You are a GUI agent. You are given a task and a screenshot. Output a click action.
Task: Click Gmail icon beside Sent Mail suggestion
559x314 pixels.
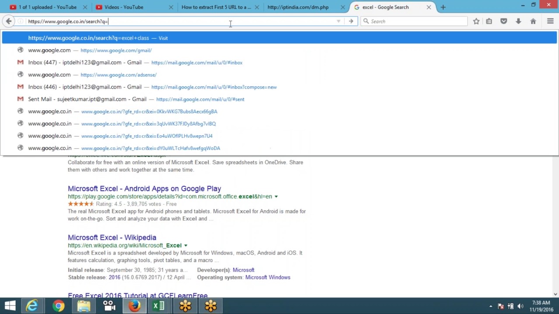20,99
